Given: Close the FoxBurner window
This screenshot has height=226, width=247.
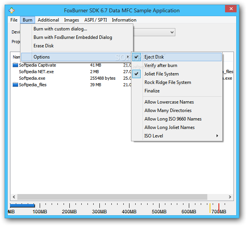Looking at the screenshot, I should (x=231, y=8).
